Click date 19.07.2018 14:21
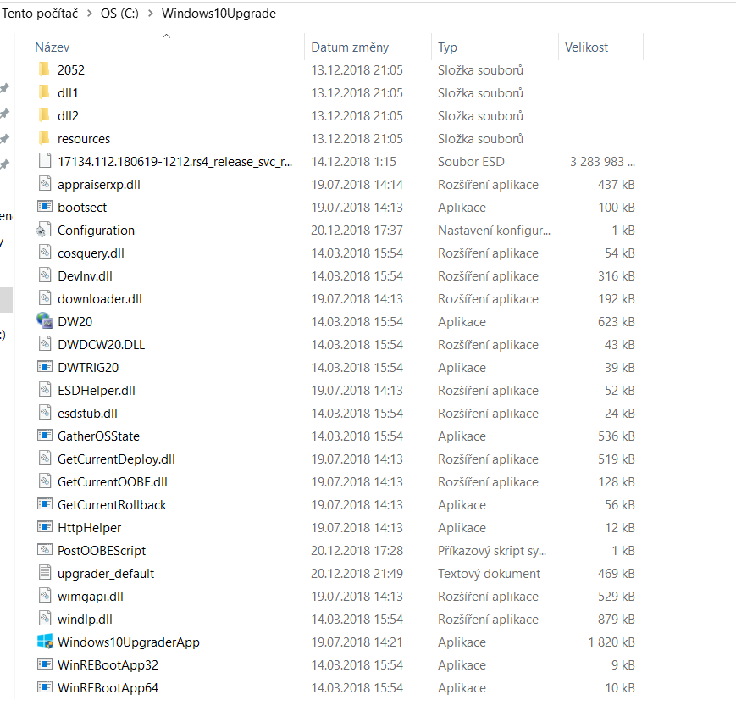The height and width of the screenshot is (717, 736). (357, 642)
